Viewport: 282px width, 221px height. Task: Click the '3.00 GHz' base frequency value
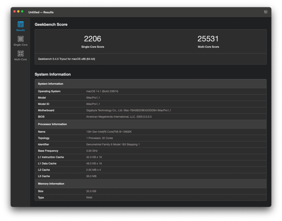click(x=92, y=151)
